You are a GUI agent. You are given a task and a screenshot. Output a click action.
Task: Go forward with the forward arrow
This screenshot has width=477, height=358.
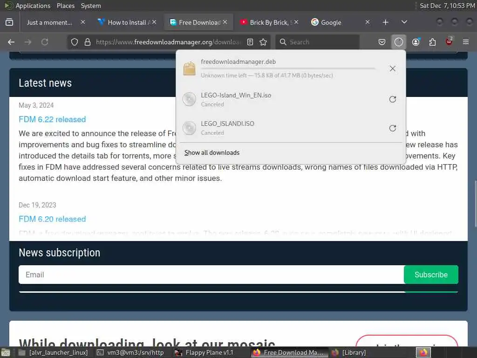(28, 42)
